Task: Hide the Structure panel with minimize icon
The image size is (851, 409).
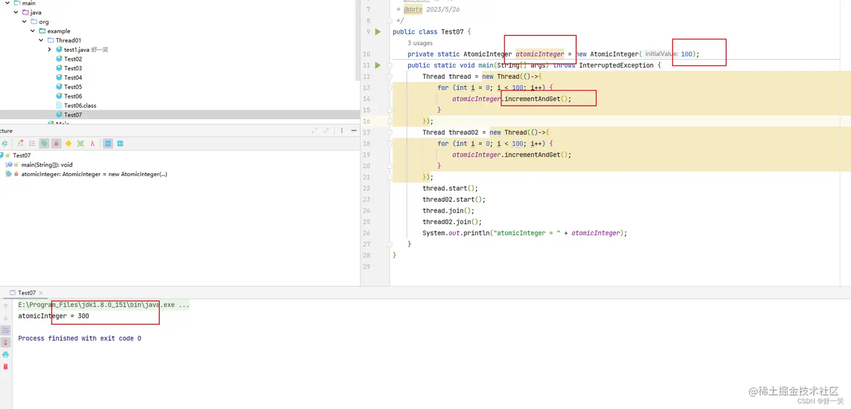Action: (354, 131)
